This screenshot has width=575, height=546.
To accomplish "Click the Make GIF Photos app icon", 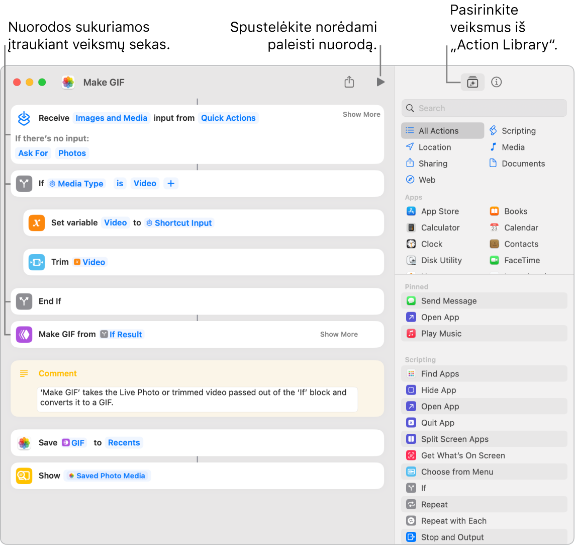I will point(68,83).
